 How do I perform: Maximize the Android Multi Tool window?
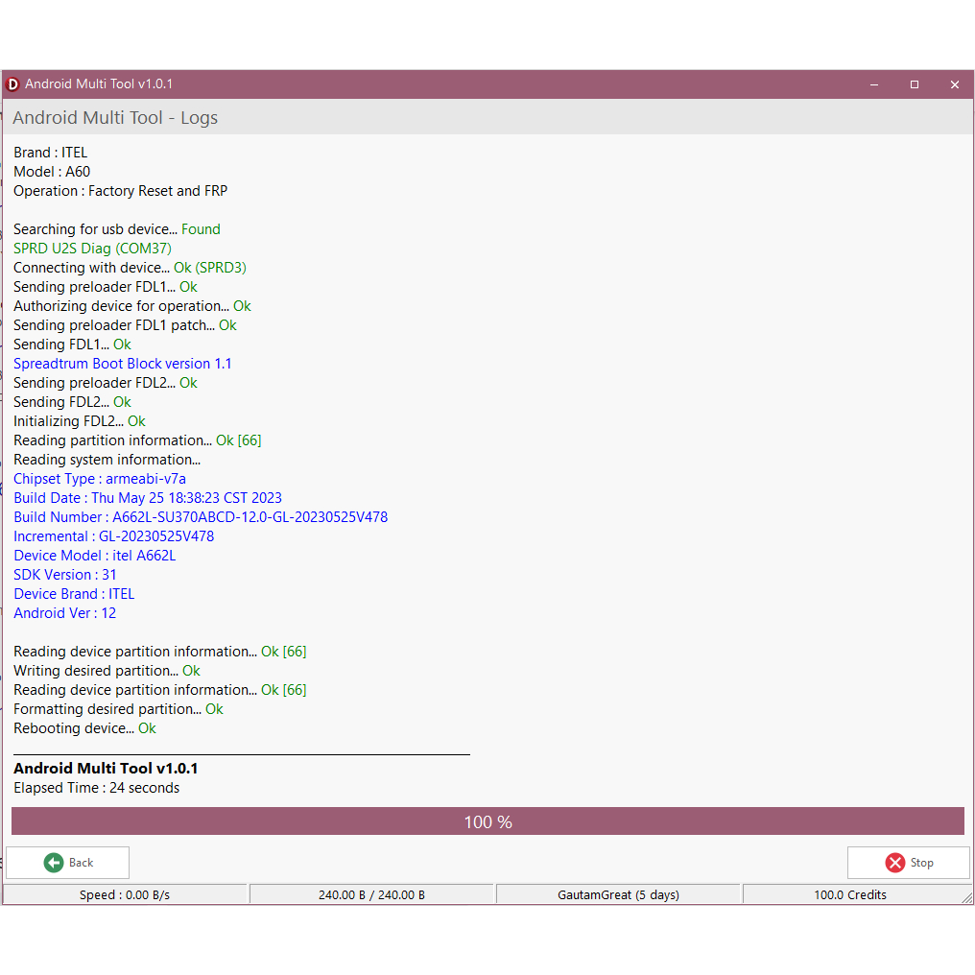[x=915, y=84]
